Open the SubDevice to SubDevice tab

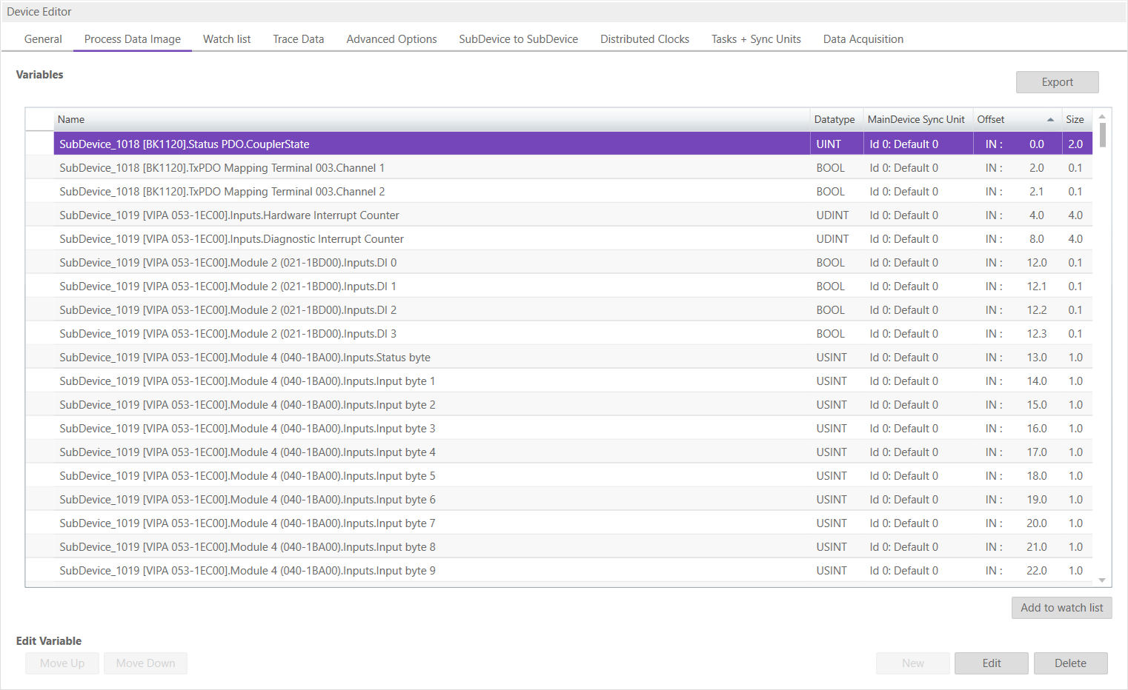click(518, 39)
